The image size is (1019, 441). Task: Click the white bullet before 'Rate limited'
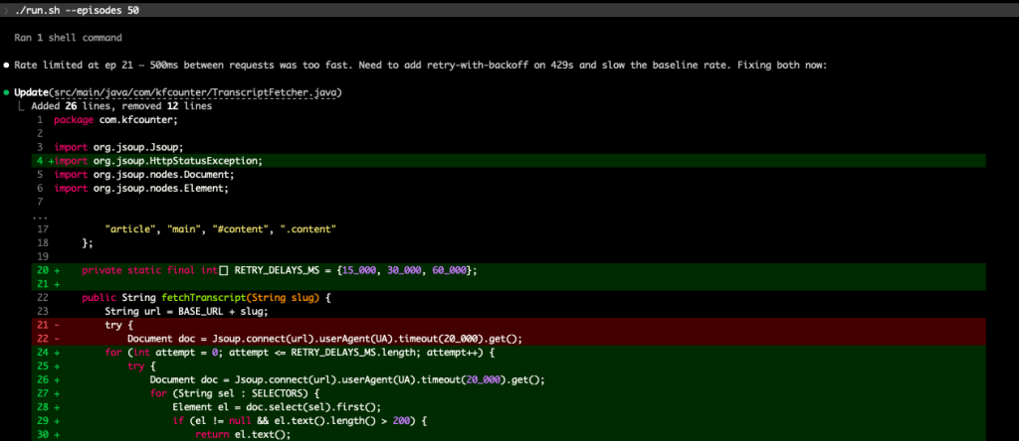[7, 66]
